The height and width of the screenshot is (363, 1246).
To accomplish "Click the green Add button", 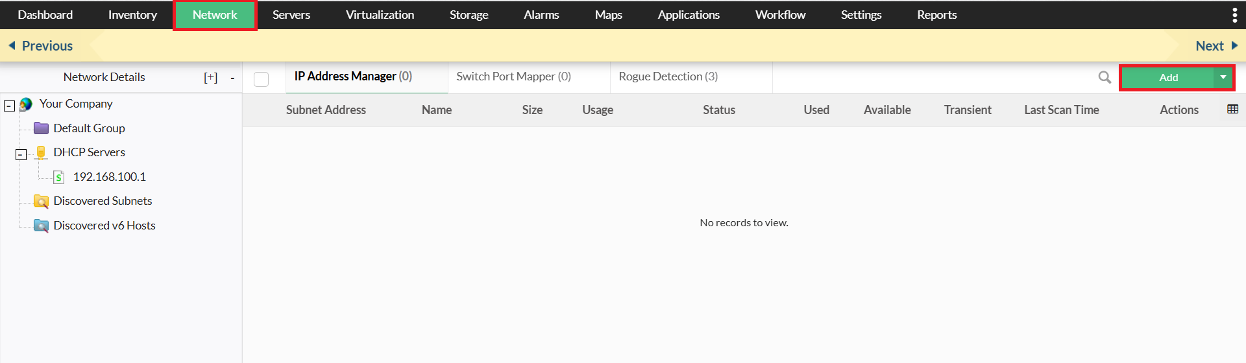I will point(1167,78).
